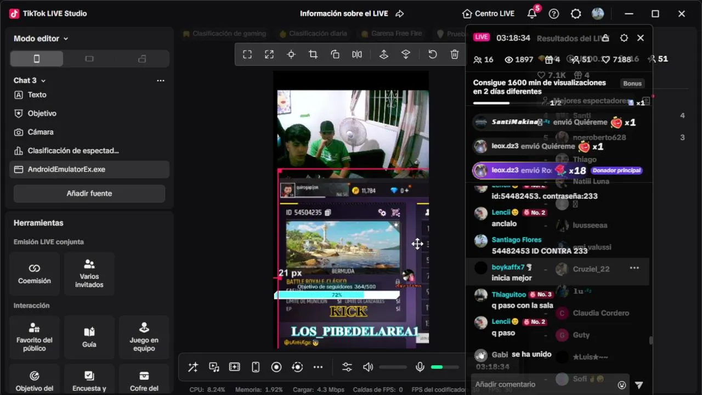This screenshot has height=395, width=702.
Task: Open Favorito del público tool
Action: (x=35, y=337)
